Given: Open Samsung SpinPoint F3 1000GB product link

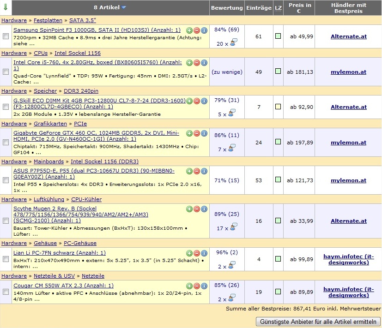Looking at the screenshot, I should (x=97, y=30).
